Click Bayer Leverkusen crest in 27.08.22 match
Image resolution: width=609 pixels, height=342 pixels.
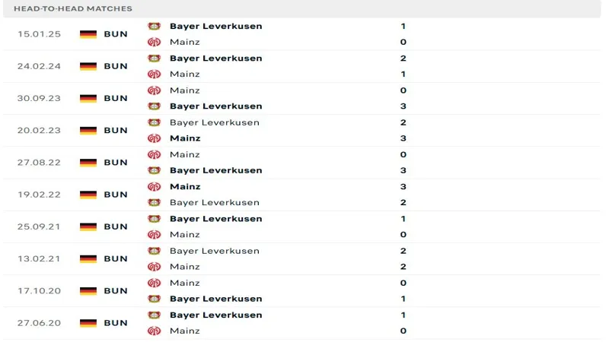click(154, 170)
